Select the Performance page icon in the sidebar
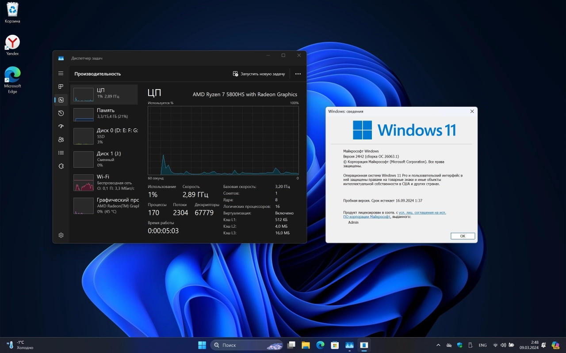566x353 pixels. point(61,100)
